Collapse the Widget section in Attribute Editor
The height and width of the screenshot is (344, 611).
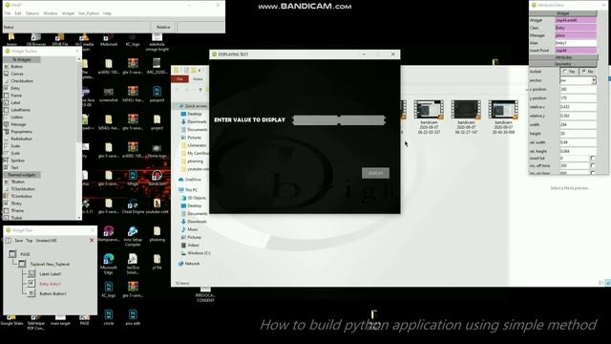[x=563, y=13]
